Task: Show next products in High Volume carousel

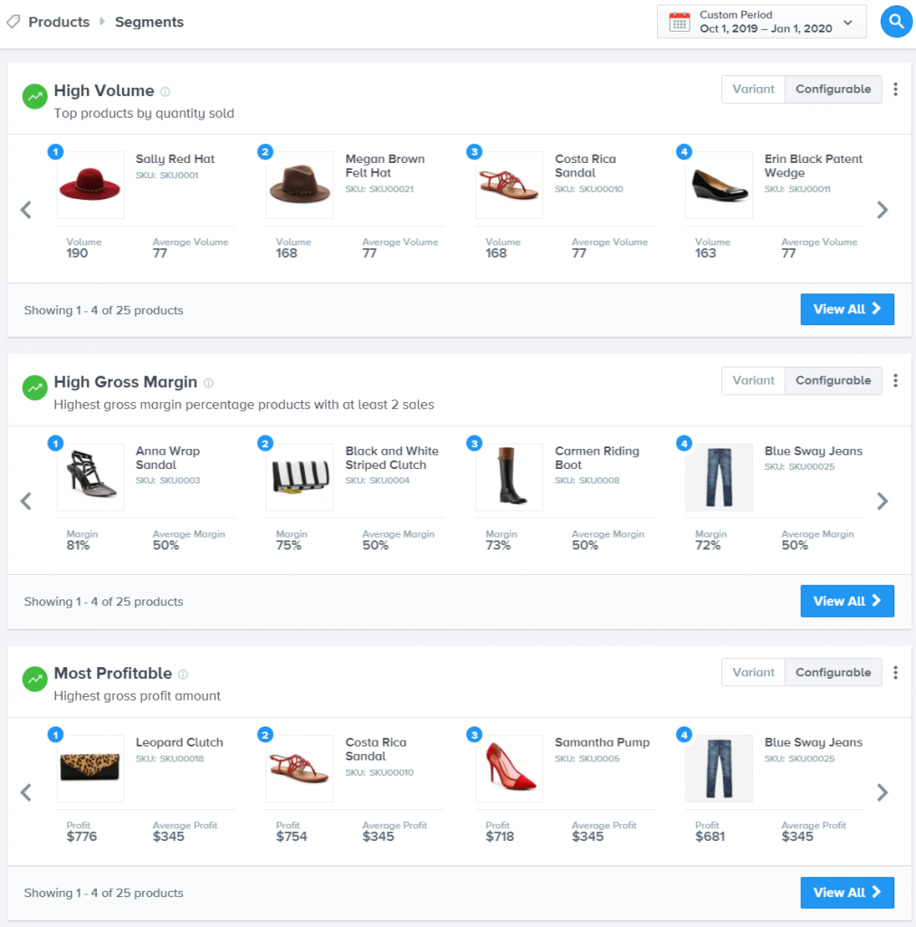Action: 882,210
